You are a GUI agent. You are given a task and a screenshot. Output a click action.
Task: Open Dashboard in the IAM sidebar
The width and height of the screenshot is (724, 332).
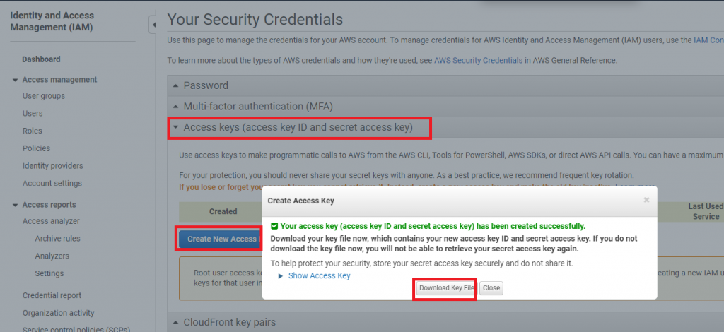click(41, 59)
